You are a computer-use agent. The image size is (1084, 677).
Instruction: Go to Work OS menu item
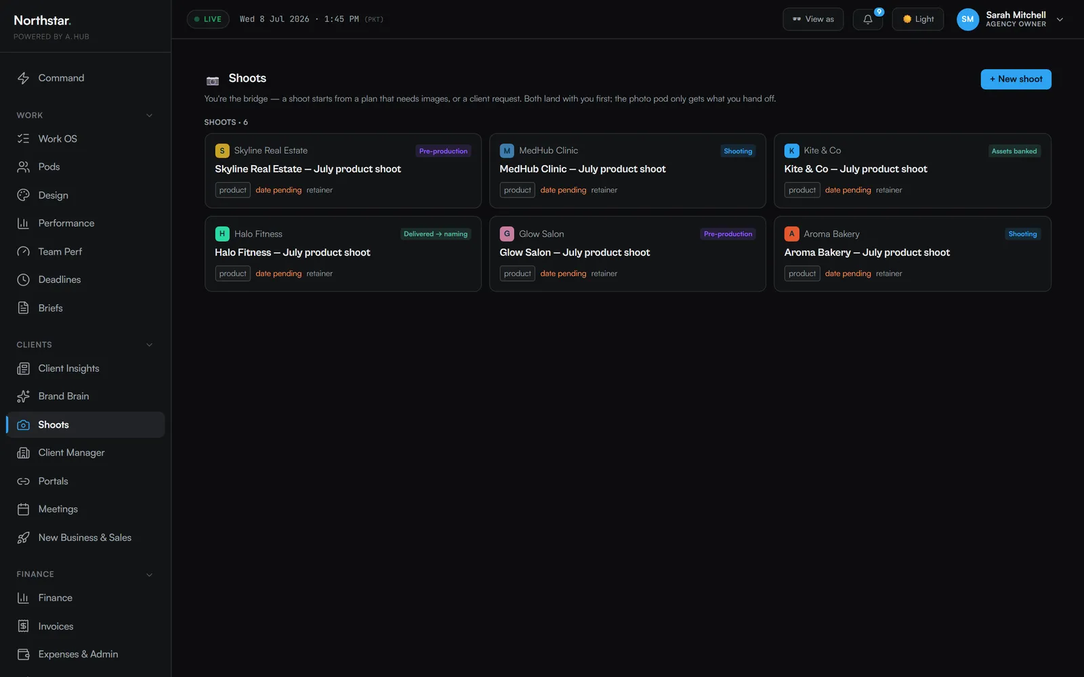coord(85,139)
